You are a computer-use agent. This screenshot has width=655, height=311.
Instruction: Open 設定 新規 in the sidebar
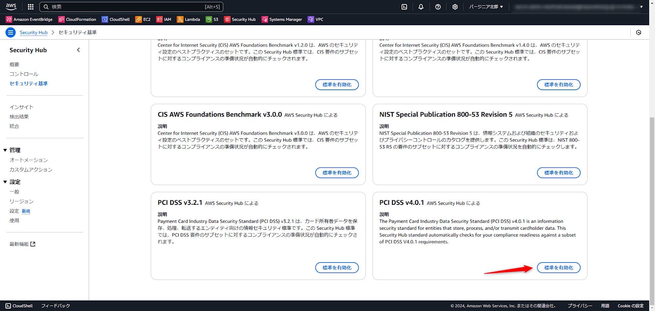tap(20, 211)
